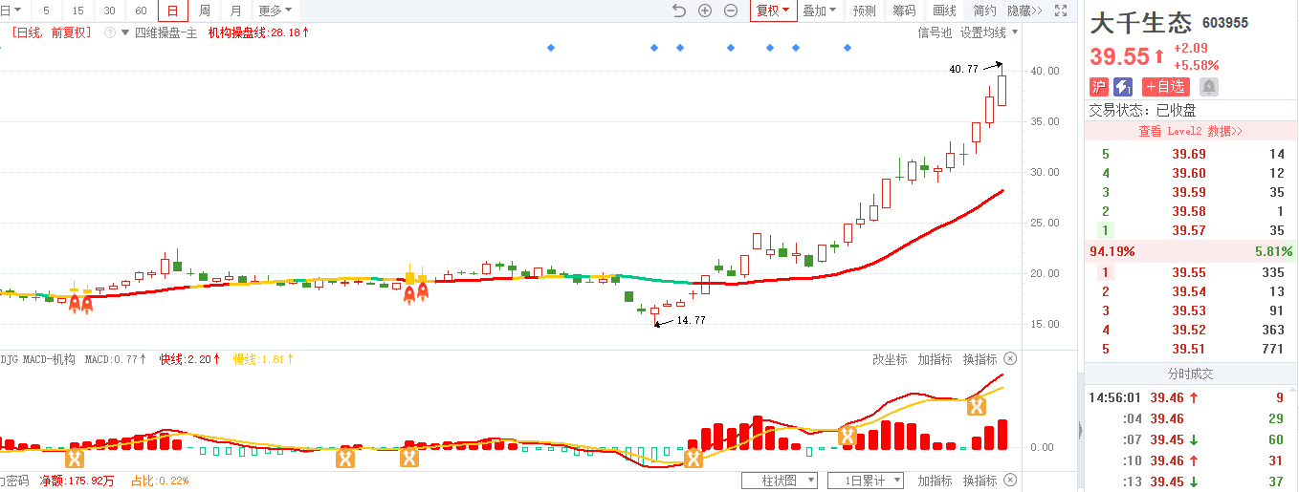
Task: Select the 30-minute period tab
Action: pos(109,11)
